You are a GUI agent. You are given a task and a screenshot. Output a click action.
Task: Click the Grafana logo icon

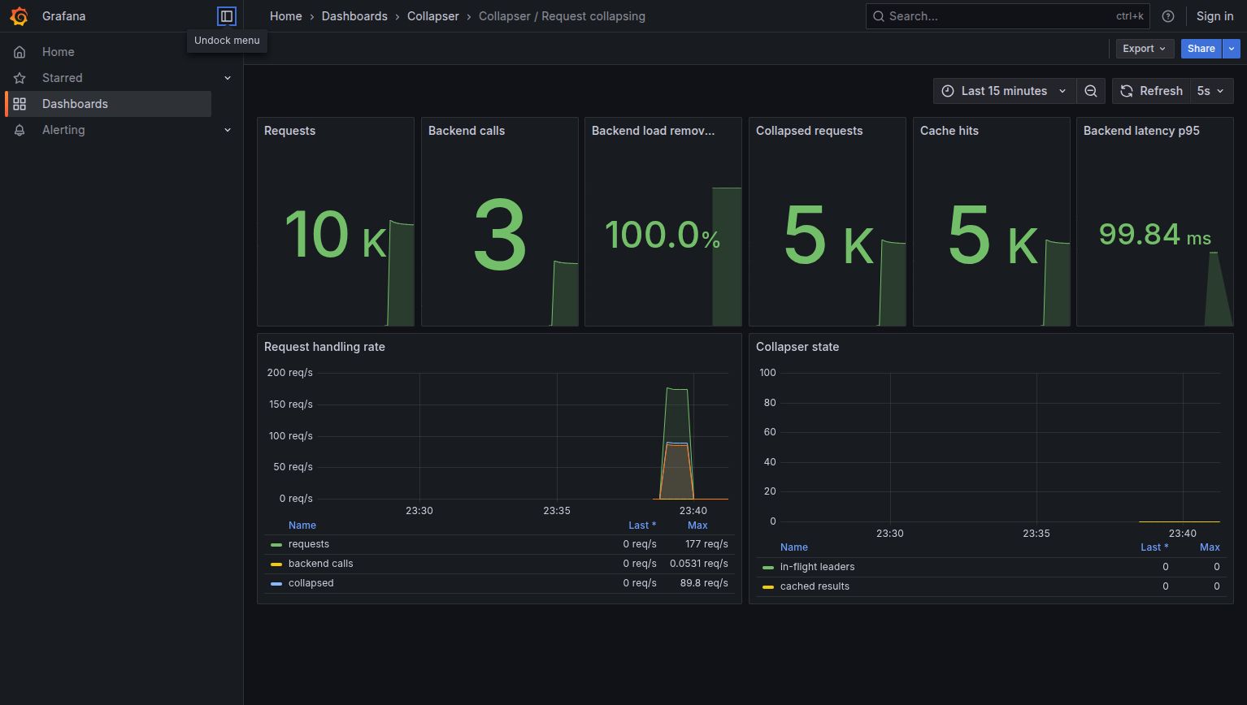point(19,16)
